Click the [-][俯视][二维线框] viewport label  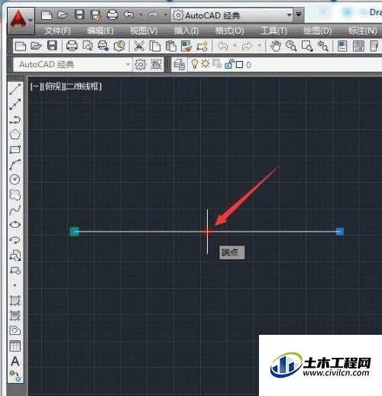click(66, 86)
